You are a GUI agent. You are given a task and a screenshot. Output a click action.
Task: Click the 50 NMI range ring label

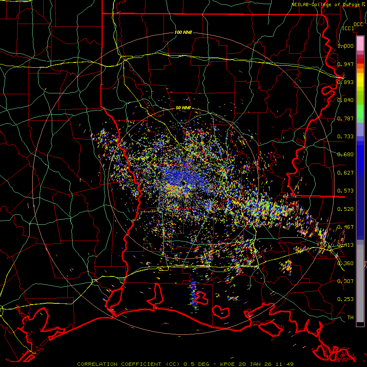(x=183, y=108)
